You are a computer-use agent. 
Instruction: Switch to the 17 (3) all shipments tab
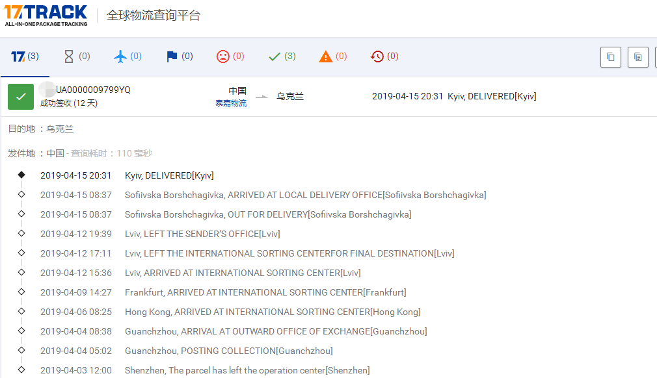coord(25,56)
